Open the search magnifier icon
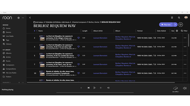This screenshot has width=190, height=106. click(179, 18)
